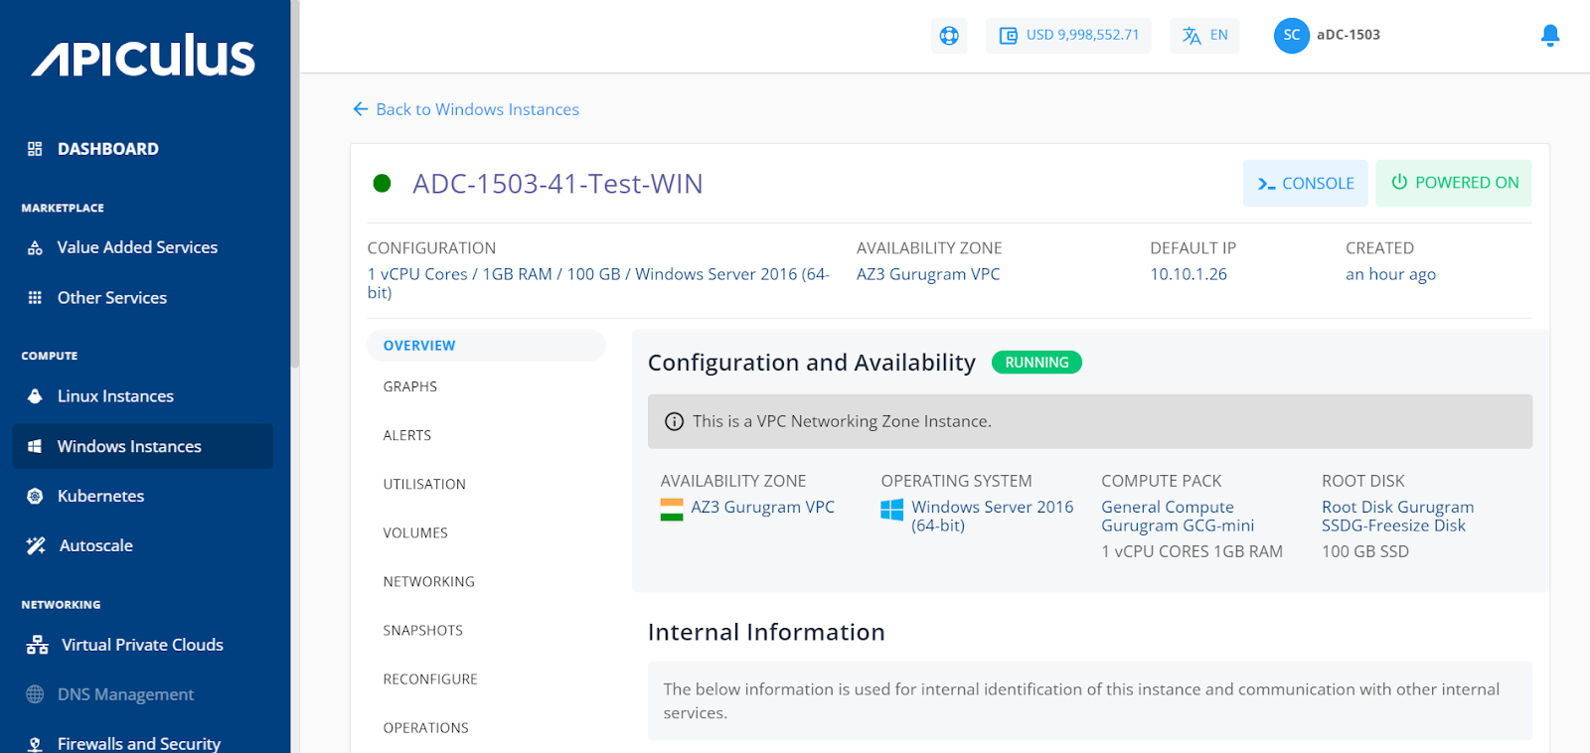Click the wallet balance USD 9,998,552.71
Screen dimensions: 1590x753
[1068, 35]
